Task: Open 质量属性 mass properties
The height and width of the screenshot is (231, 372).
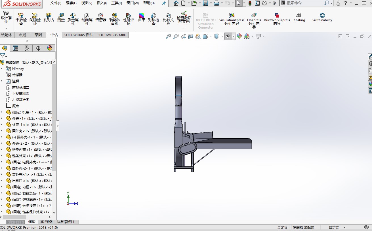Action: coord(73,19)
